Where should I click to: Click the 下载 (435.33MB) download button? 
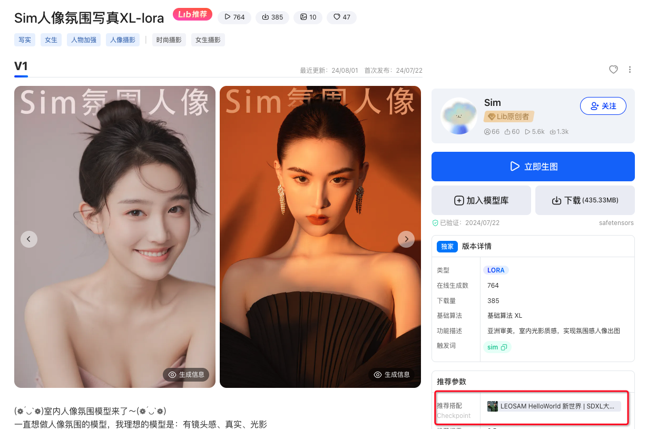coord(585,200)
